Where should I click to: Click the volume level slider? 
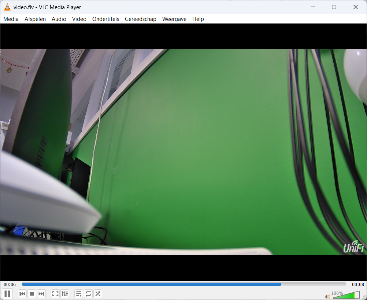pyautogui.click(x=346, y=295)
